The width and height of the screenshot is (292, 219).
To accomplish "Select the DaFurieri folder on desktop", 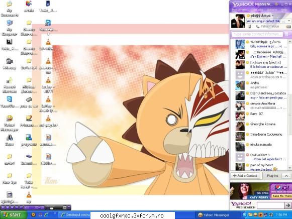I will (29, 64).
